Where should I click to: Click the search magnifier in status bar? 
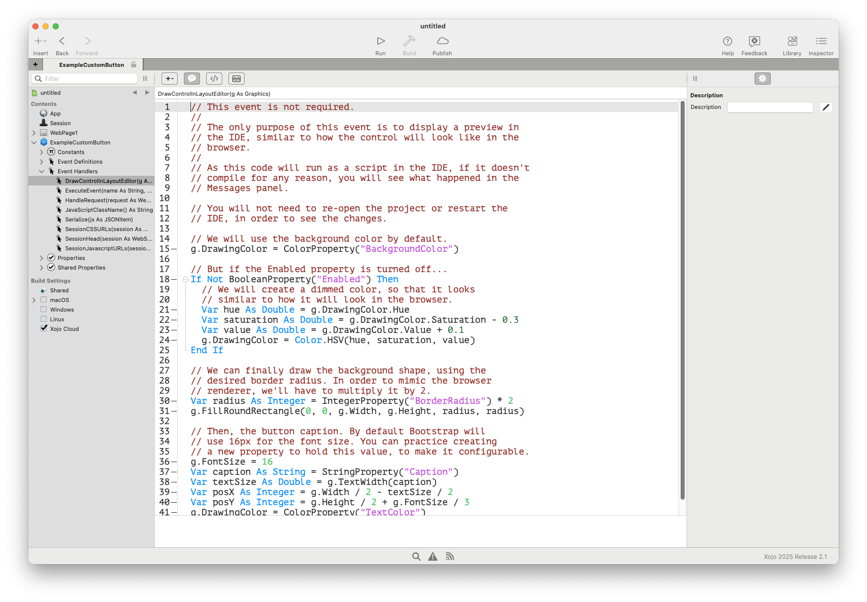(x=416, y=556)
